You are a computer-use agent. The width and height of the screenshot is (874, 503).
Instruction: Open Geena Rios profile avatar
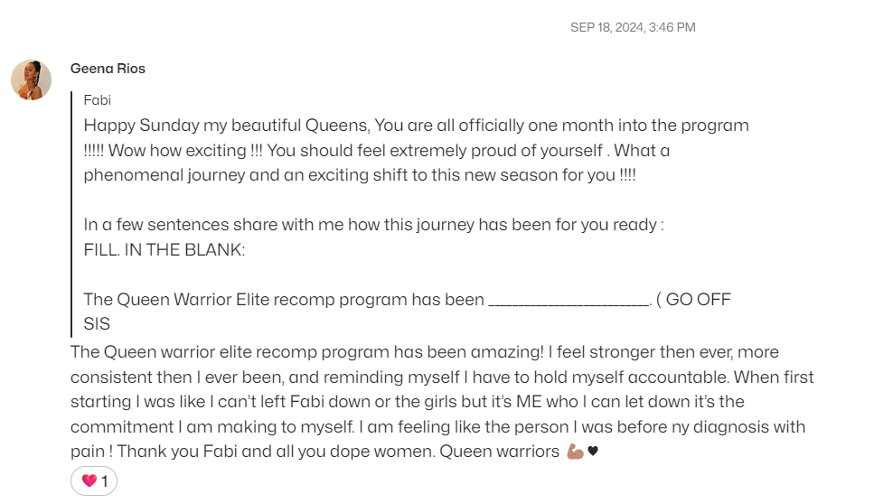click(32, 80)
